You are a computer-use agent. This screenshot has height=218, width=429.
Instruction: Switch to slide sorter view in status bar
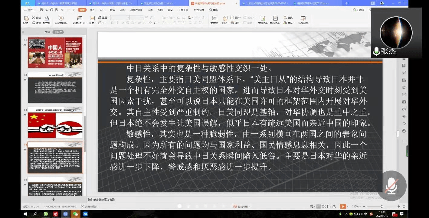[323, 207]
